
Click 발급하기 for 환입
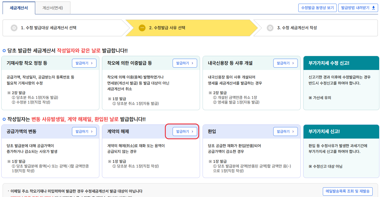click(285, 131)
